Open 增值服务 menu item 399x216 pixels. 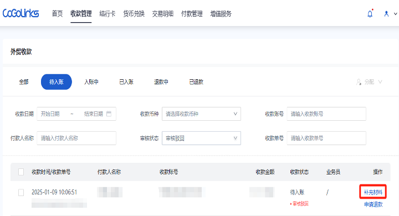(x=221, y=14)
